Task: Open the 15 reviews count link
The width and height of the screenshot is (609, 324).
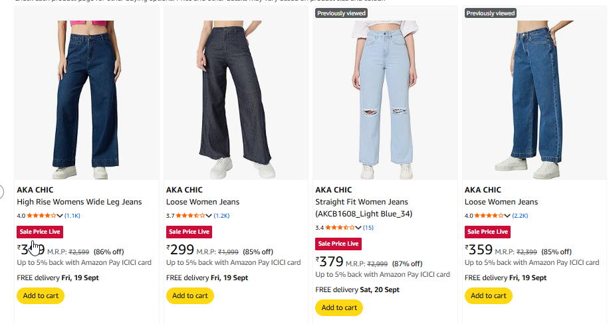Action: pyautogui.click(x=368, y=228)
